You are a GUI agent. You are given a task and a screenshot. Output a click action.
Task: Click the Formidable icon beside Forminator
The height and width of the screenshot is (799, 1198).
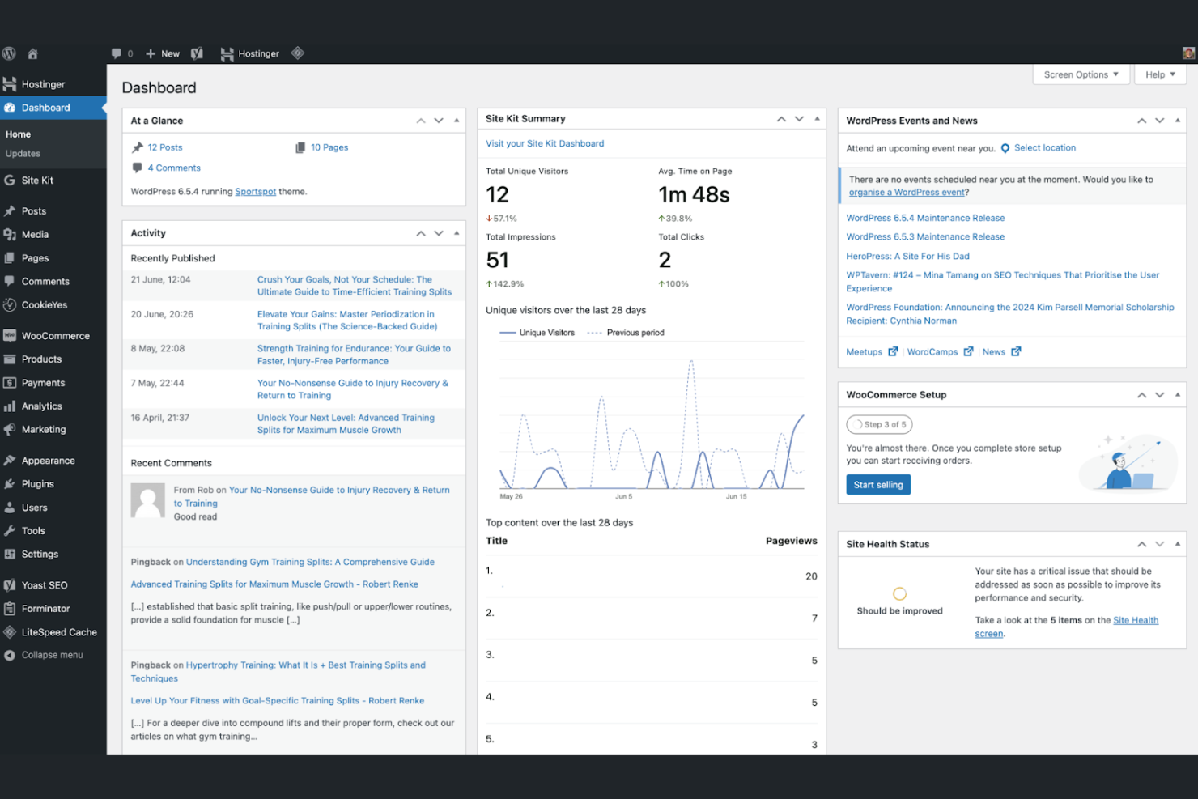click(x=10, y=609)
